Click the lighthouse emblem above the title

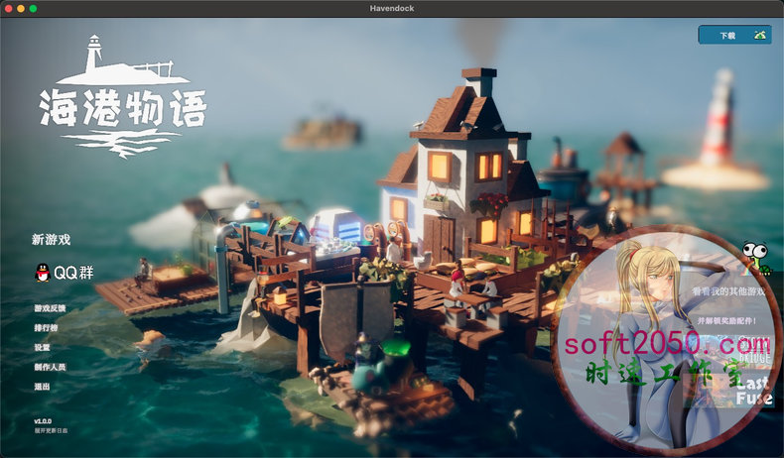[96, 55]
